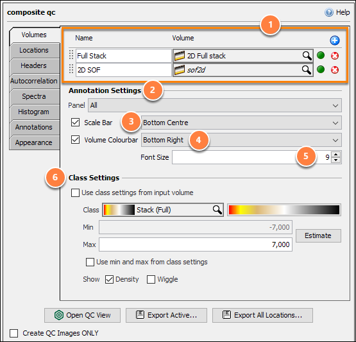The height and width of the screenshot is (342, 356).
Task: Open the Scale Bar position dropdown
Action: coord(241,123)
